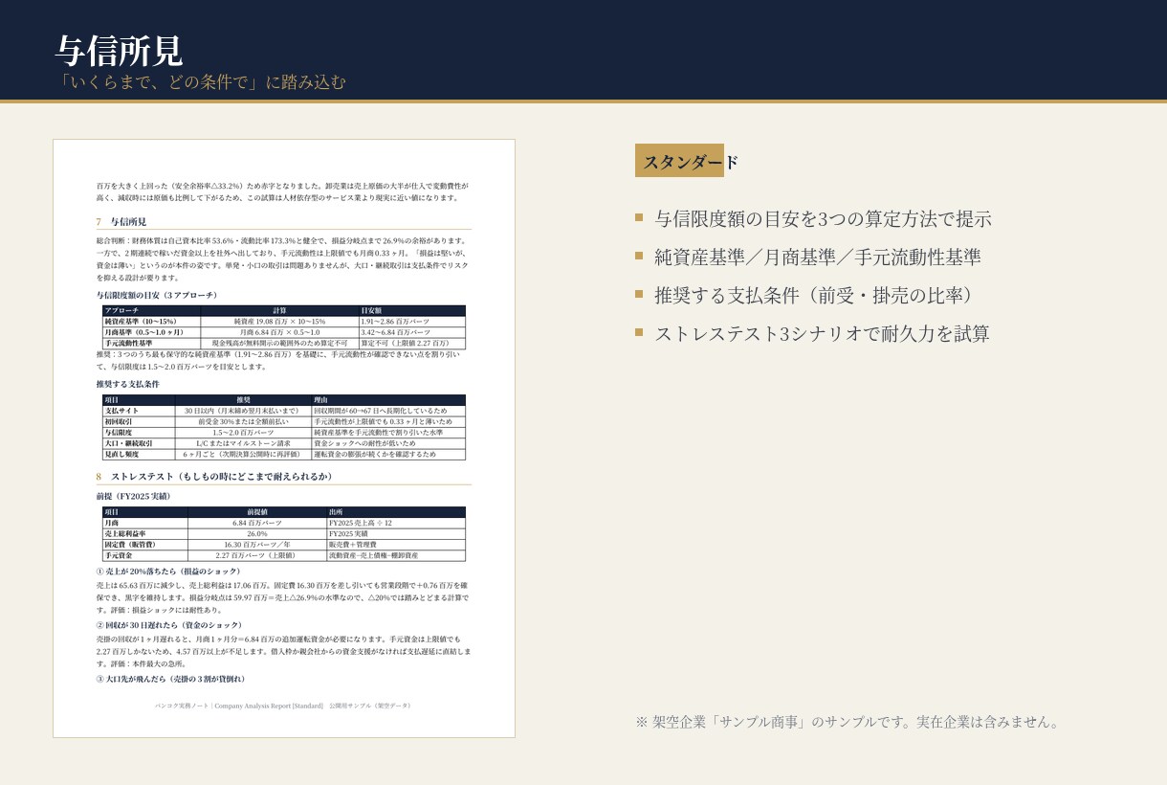Click row label 月商基準（0.5~1.0ヶ月）
The height and width of the screenshot is (785, 1167).
coord(151,332)
